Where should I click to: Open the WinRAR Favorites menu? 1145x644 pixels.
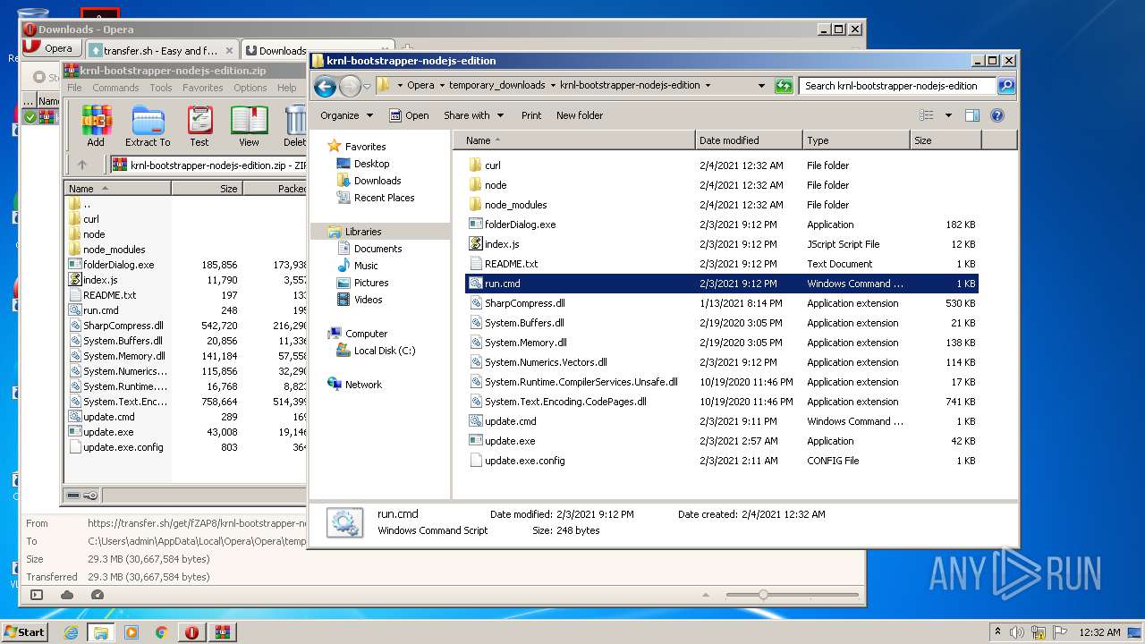203,88
